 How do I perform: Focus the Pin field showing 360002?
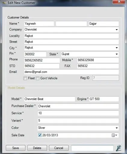(35, 54)
